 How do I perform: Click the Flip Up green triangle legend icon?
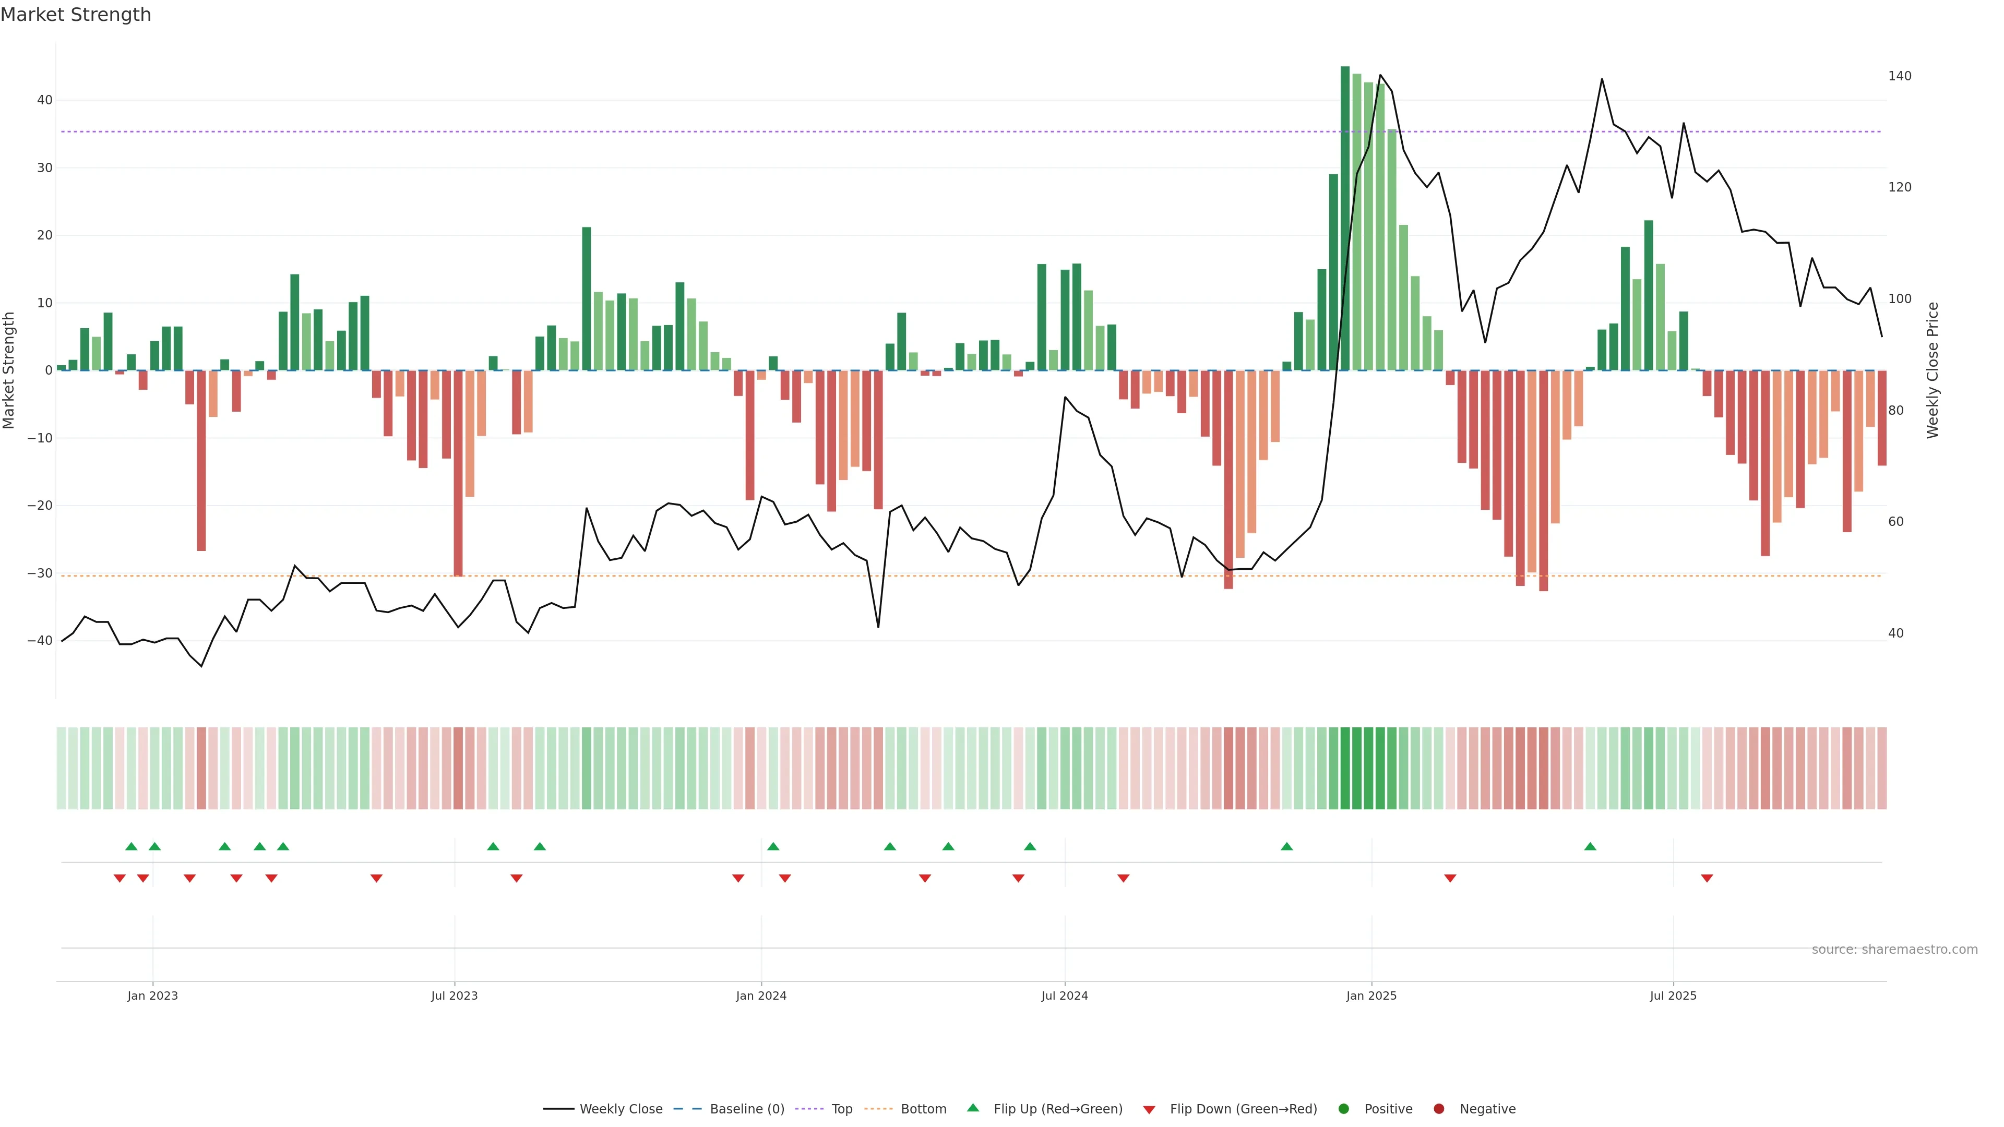[972, 1108]
